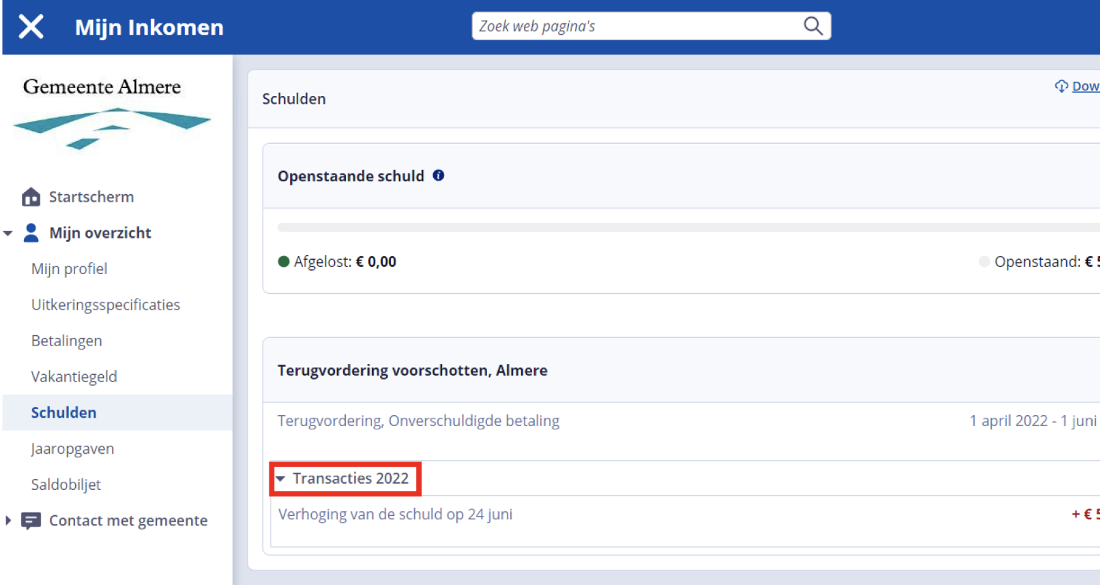Click the download cloud icon
The height and width of the screenshot is (585, 1100).
(x=1061, y=86)
